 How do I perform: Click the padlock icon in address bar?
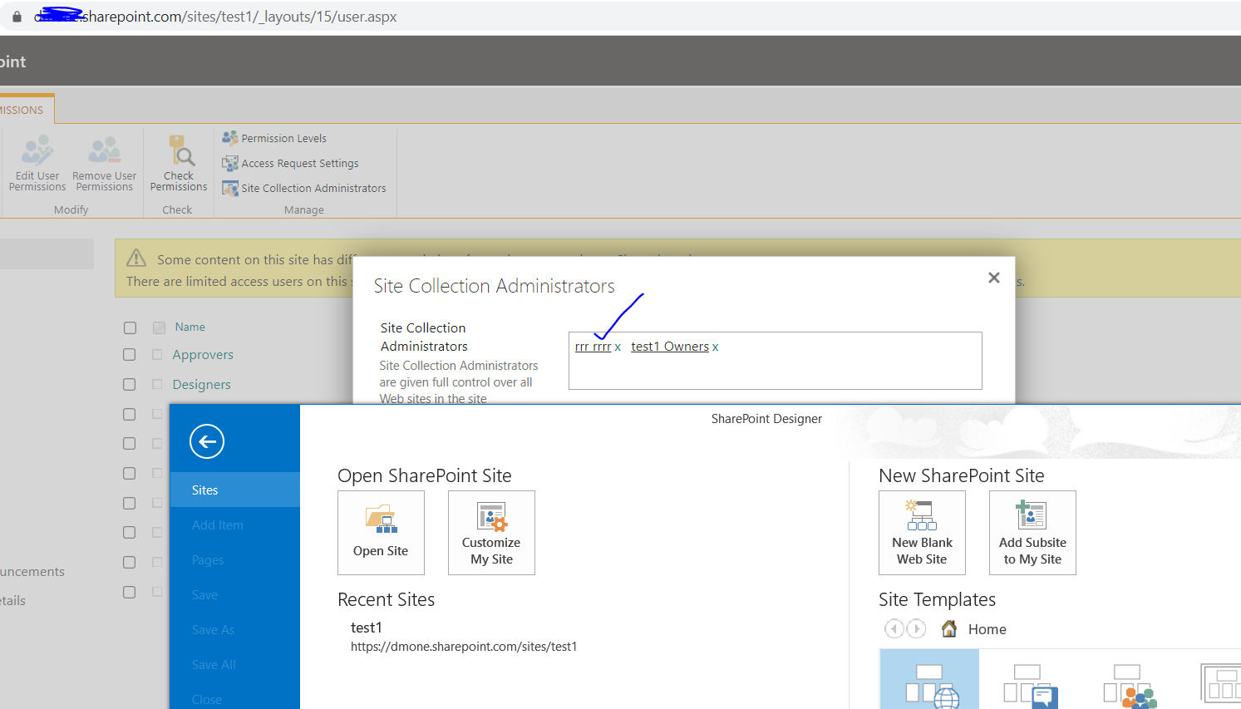(x=17, y=17)
